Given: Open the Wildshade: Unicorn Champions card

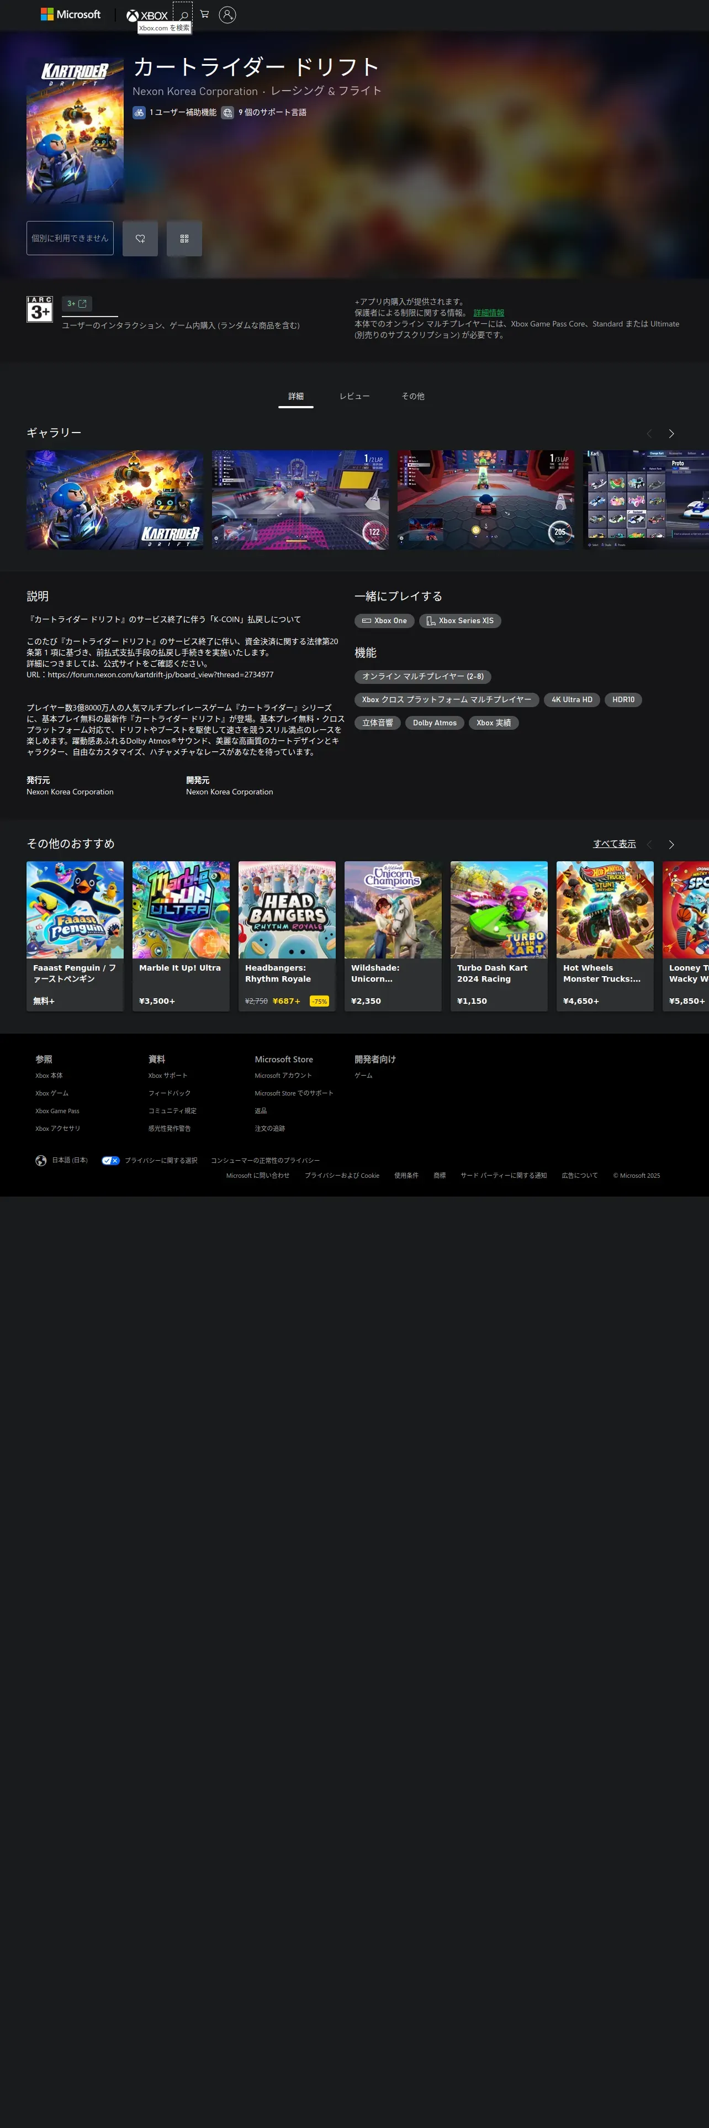Looking at the screenshot, I should (x=393, y=936).
